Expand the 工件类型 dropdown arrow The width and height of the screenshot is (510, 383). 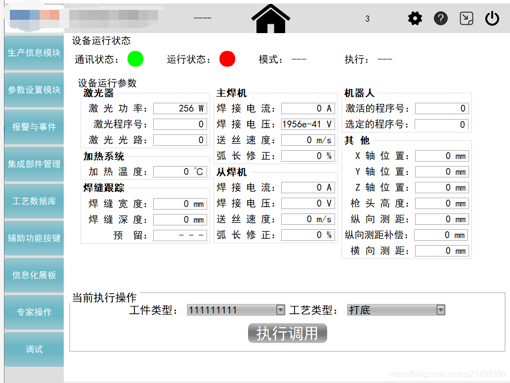coord(280,310)
